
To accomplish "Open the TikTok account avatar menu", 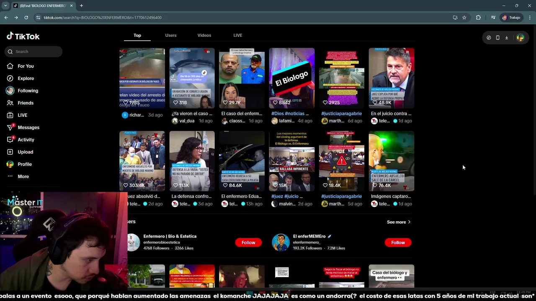I will tap(520, 38).
